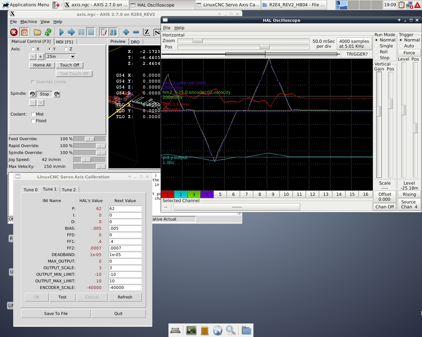
Task: Open the magnifier search dock icon
Action: click(231, 330)
